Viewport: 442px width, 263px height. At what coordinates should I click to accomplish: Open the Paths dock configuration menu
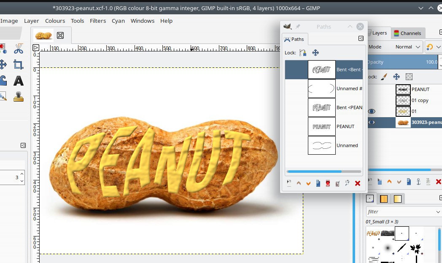[x=361, y=38]
